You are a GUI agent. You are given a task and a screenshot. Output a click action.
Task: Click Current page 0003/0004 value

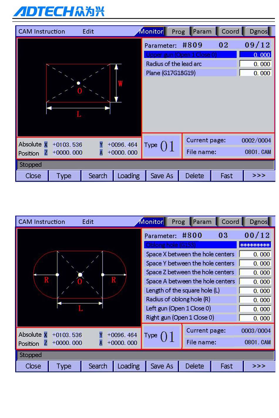[256, 331]
